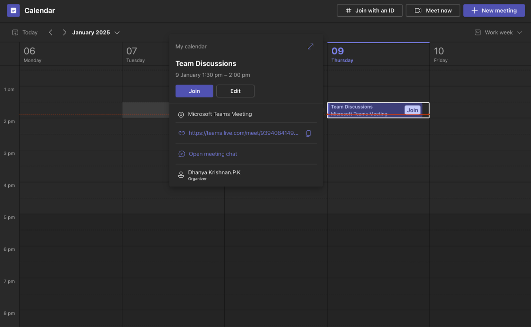Click the Today button

click(25, 32)
